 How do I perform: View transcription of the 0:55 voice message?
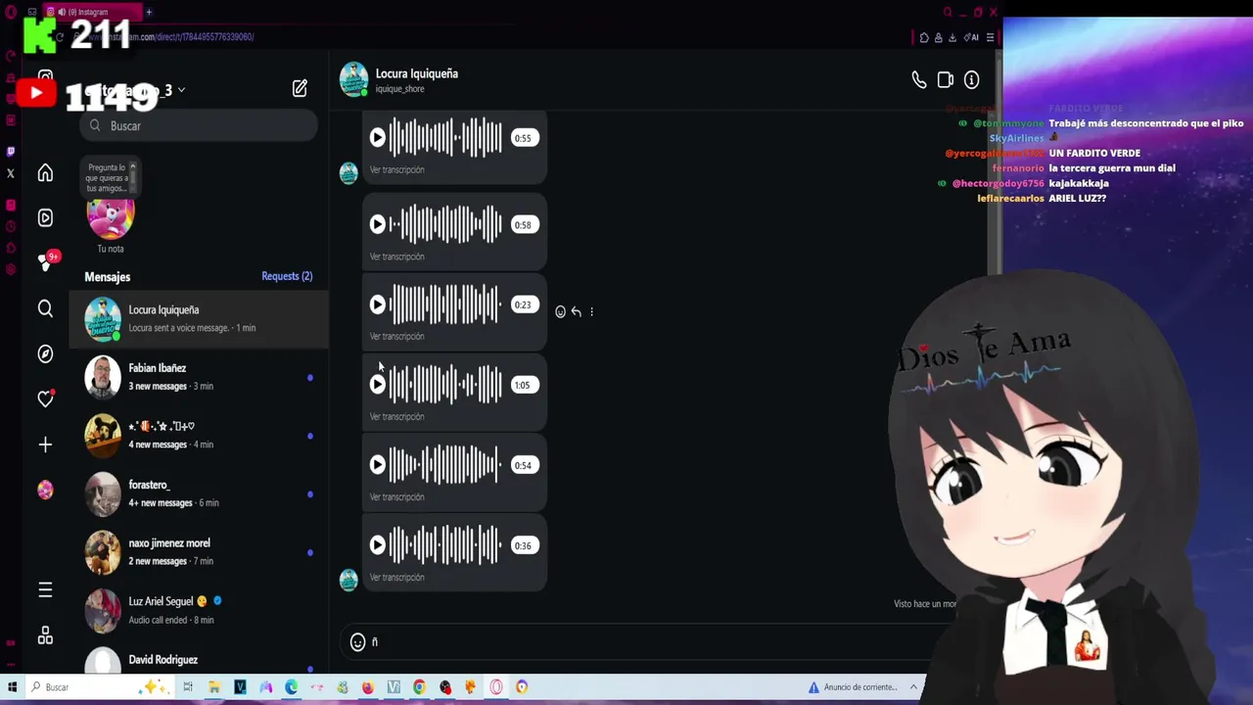pos(396,169)
